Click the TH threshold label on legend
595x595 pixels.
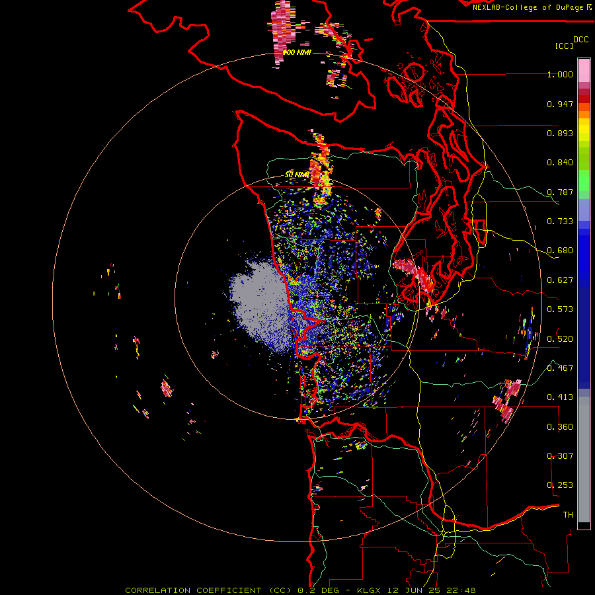click(x=568, y=515)
